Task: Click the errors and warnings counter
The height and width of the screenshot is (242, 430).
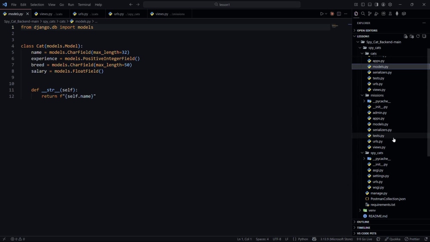Action: point(18,239)
